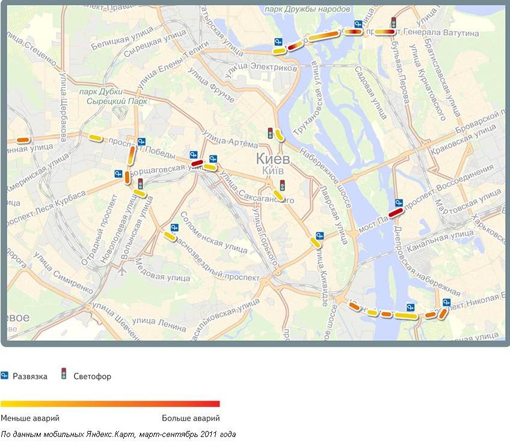Image resolution: width=510 pixels, height=443 pixels.
Task: Select interchange icon above long yellow south bridge segment
Action: click(x=411, y=307)
